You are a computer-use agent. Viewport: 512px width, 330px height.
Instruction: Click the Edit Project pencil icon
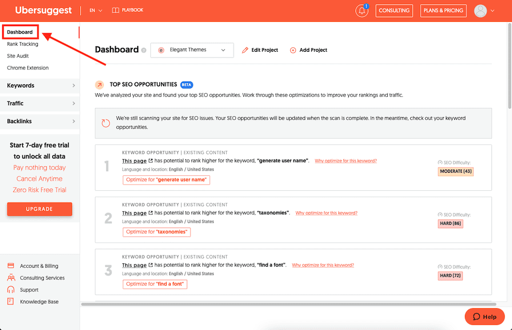coord(244,50)
